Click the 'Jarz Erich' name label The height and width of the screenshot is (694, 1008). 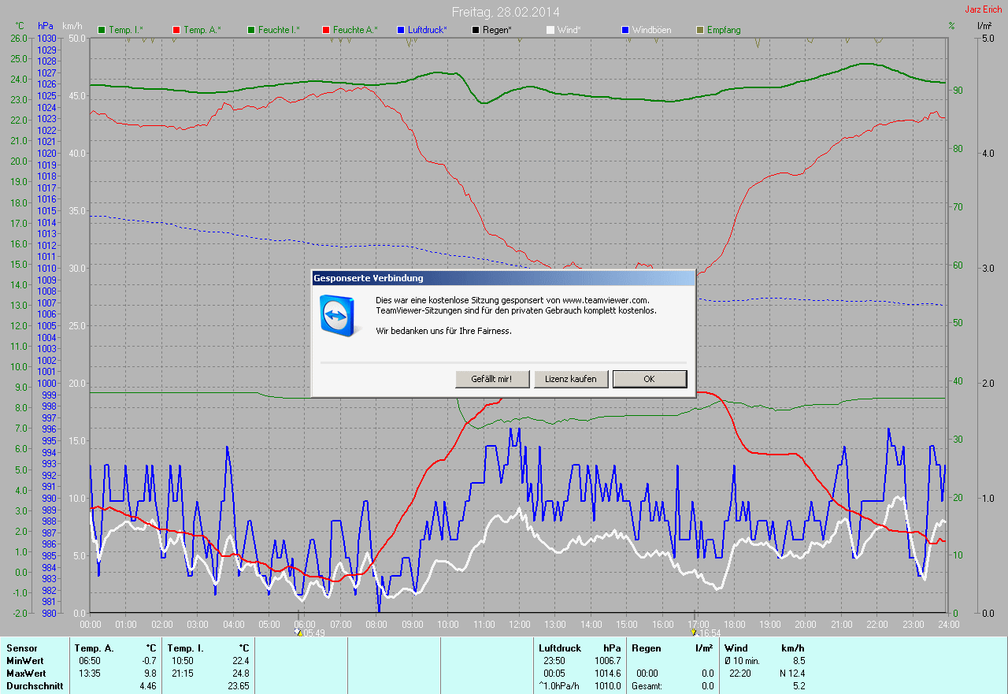984,9
